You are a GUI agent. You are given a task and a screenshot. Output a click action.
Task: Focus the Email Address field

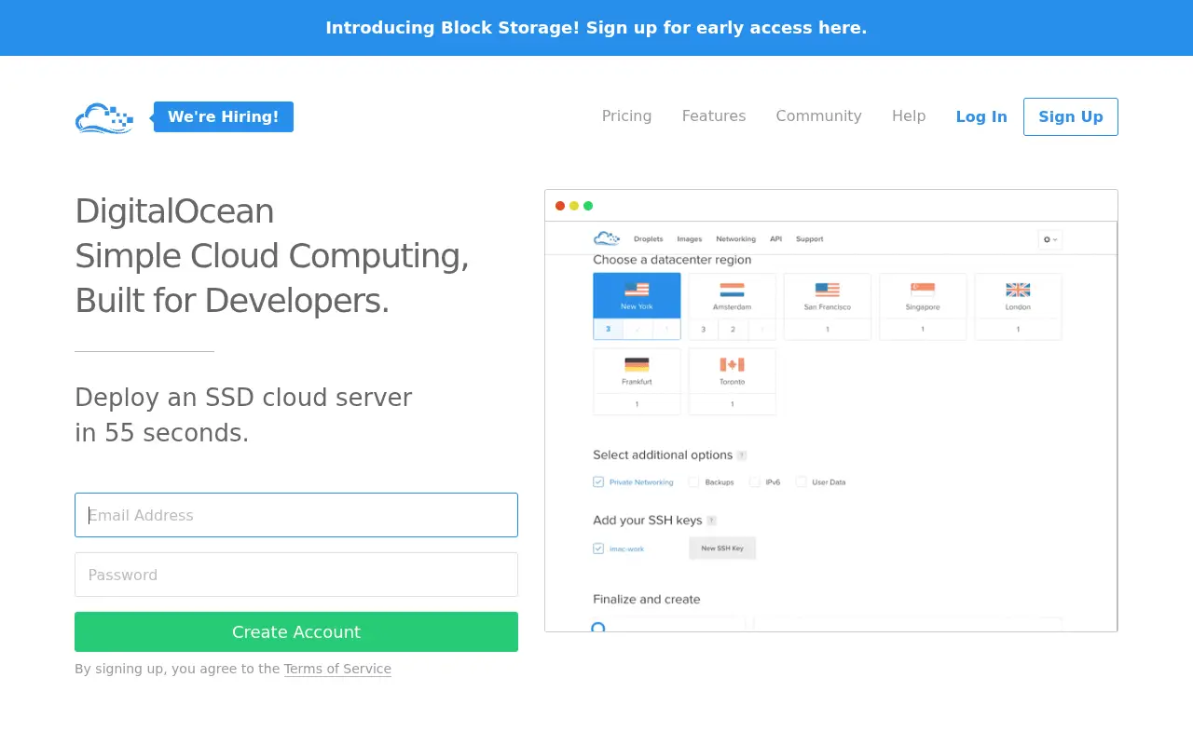tap(296, 515)
